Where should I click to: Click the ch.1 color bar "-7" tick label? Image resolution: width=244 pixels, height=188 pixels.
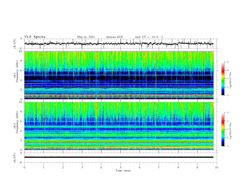click(227, 95)
